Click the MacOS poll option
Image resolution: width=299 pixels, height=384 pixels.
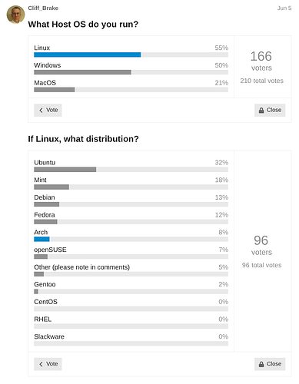pyautogui.click(x=45, y=83)
